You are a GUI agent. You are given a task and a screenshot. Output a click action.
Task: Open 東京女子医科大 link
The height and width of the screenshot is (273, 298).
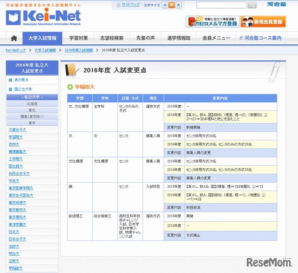pos(21,196)
